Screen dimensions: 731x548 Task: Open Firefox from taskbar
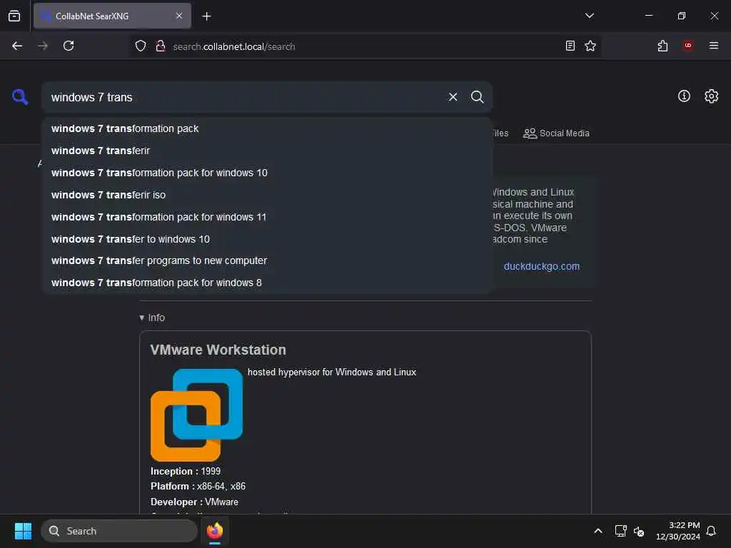(214, 531)
